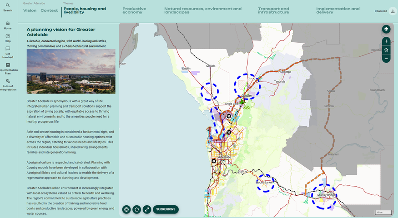398x218 pixels.
Task: Show the SUBREGIONS overlay
Action: [x=166, y=209]
